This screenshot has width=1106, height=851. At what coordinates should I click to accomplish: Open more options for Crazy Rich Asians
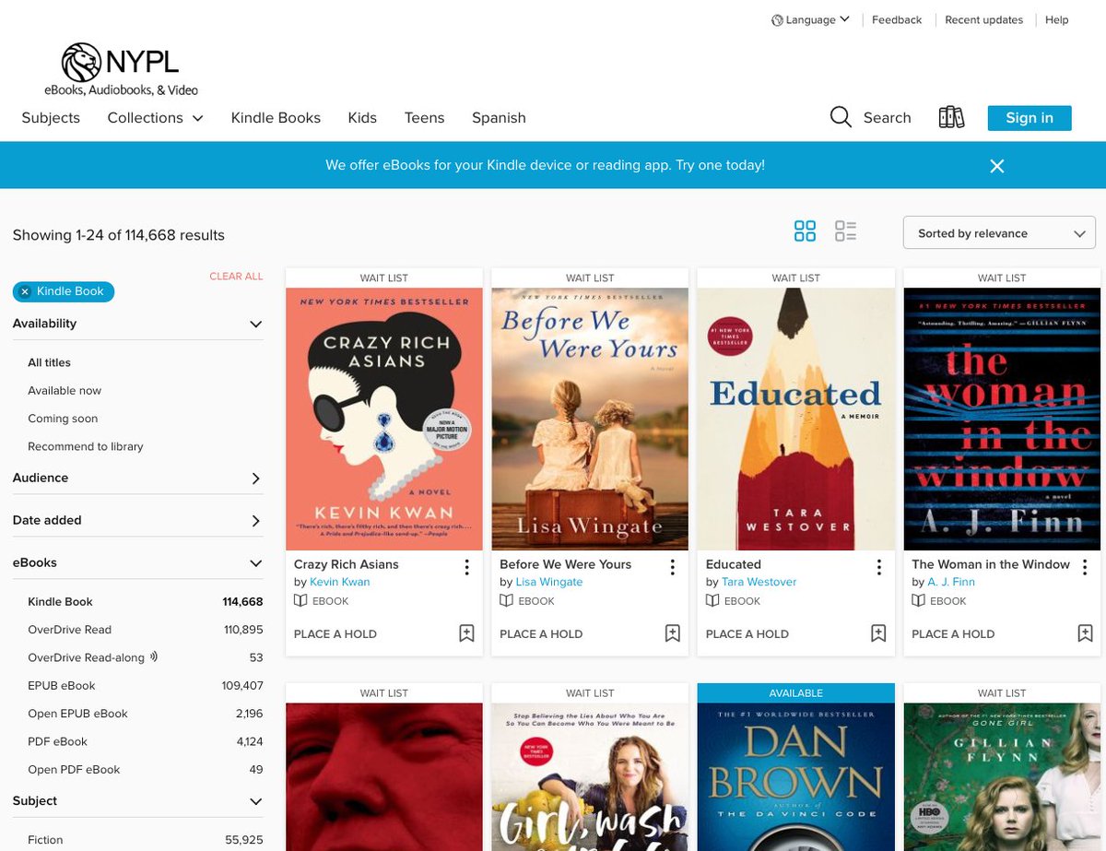[466, 567]
